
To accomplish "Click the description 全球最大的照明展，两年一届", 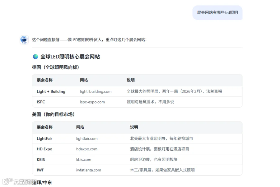I will (174, 91).
